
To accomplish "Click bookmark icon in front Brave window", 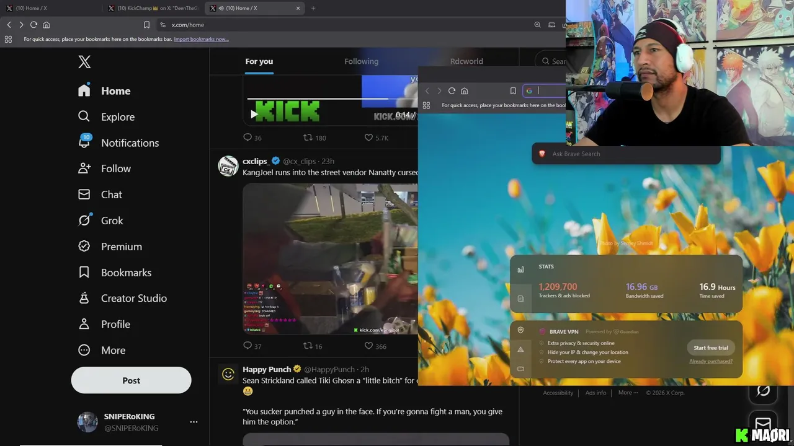I will tap(513, 91).
